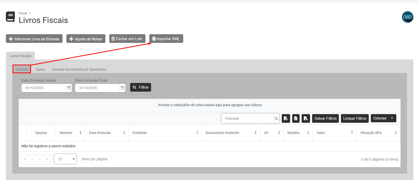
Task: Sort by UF column header
Action: [266, 133]
